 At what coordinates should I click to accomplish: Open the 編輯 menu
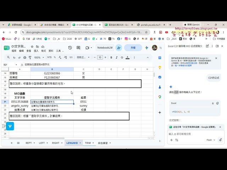click(x=21, y=51)
